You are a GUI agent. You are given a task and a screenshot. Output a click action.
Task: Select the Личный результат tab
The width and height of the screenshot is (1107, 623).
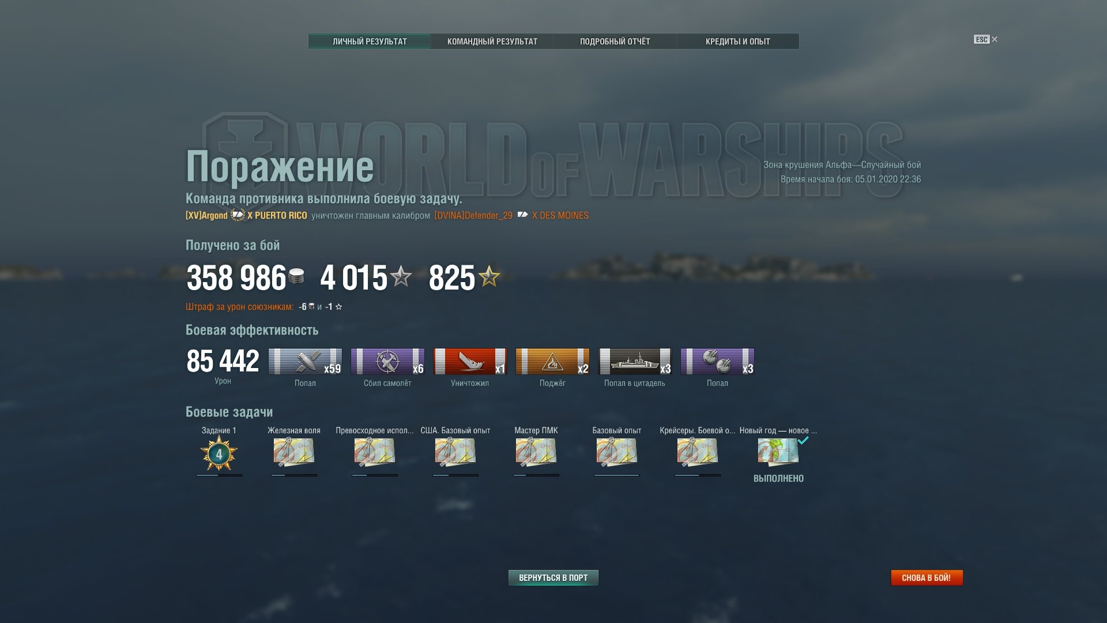point(370,42)
